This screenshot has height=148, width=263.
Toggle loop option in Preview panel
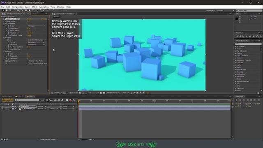click(258, 36)
